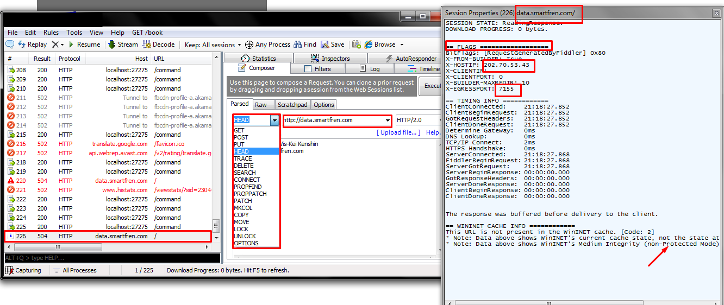Click the comment balloon icon in toolbar

click(10, 45)
